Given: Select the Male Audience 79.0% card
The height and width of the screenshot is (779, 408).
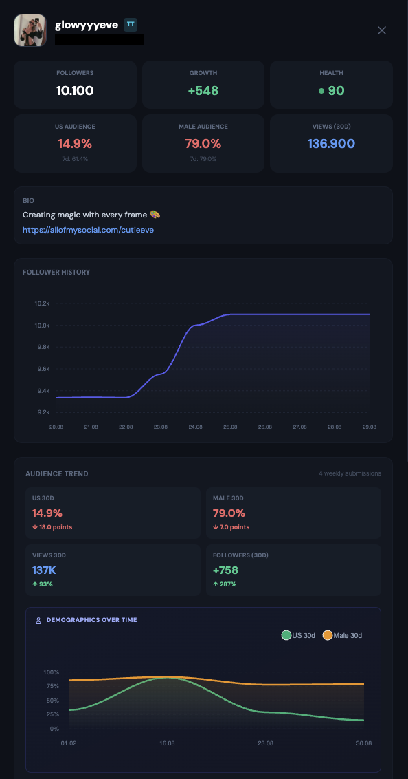Looking at the screenshot, I should click(x=203, y=144).
